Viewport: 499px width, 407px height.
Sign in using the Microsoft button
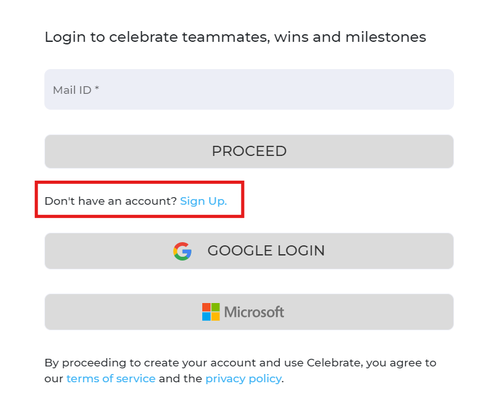point(249,312)
